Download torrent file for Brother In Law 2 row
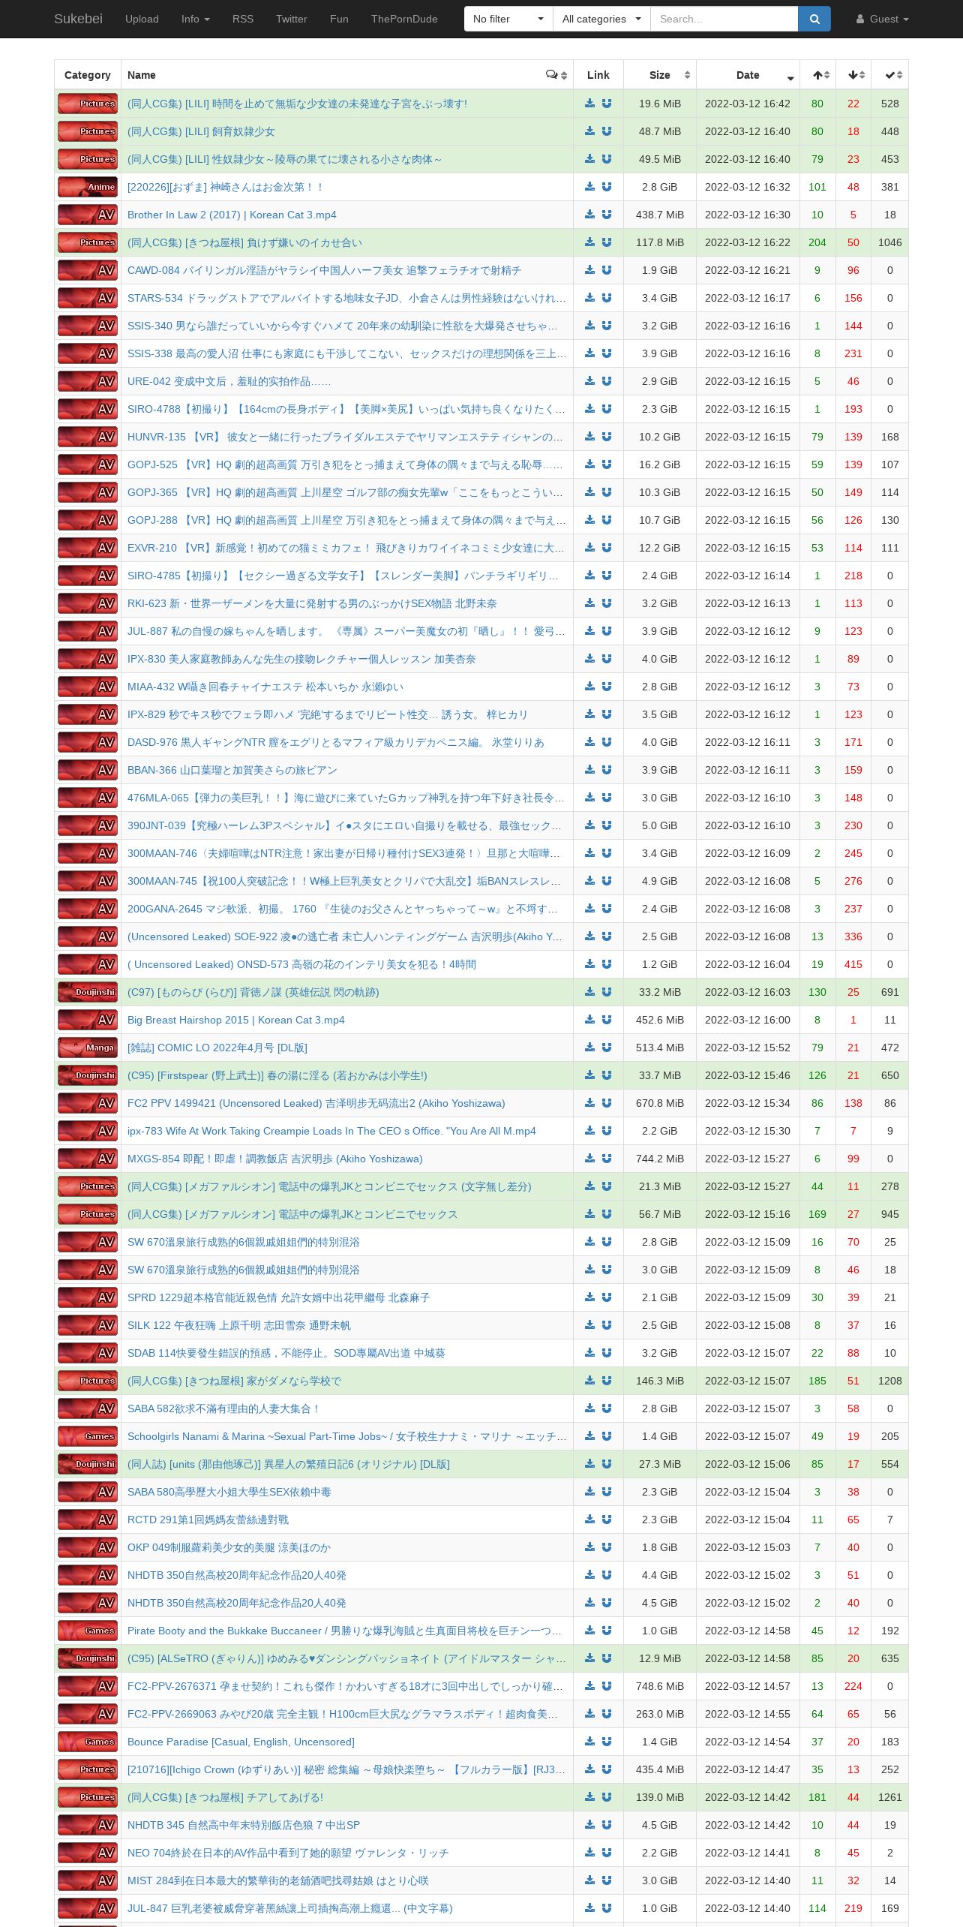 click(589, 215)
